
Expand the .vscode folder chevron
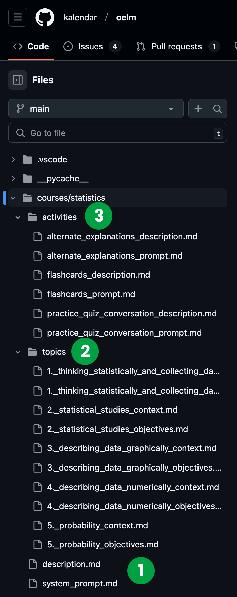pos(13,160)
